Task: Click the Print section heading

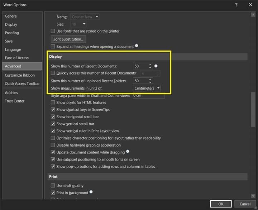Action: (x=53, y=177)
